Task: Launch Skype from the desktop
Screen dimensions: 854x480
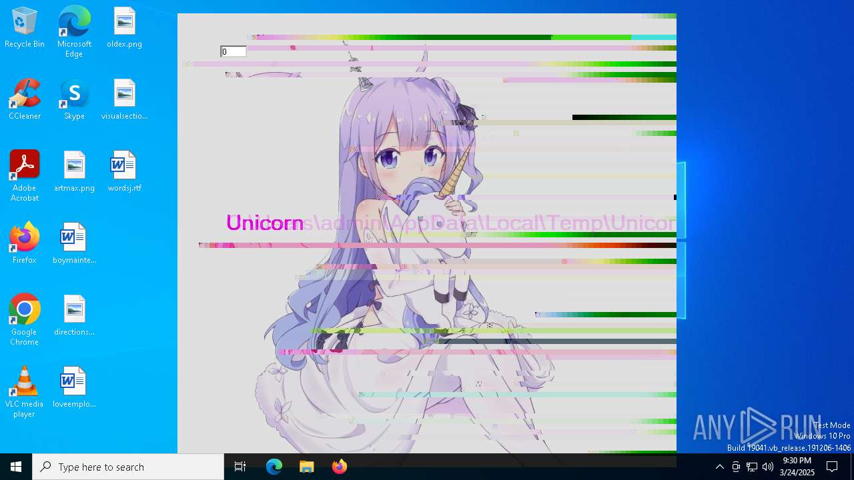Action: point(74,100)
